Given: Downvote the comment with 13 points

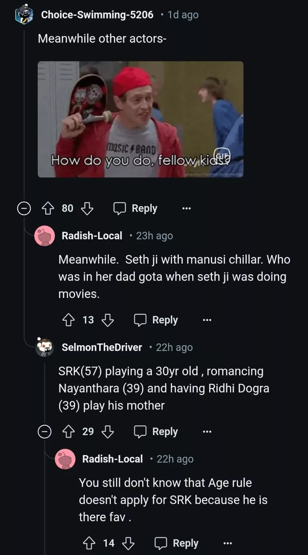Looking at the screenshot, I should 108,320.
